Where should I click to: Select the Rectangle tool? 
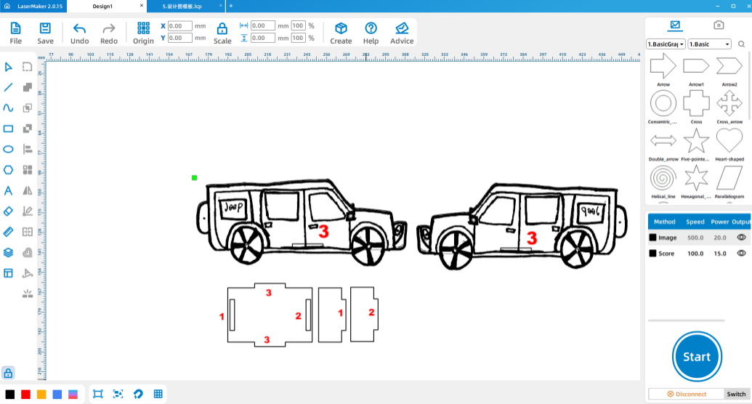coord(8,129)
